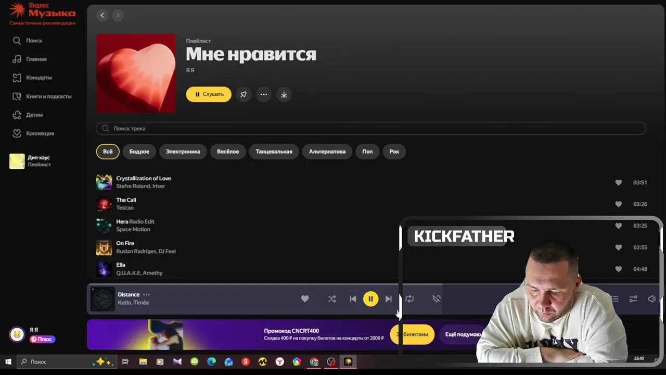Screen dimensions: 666x375
Task: Open the playlist three-dots menu
Action: (264, 94)
